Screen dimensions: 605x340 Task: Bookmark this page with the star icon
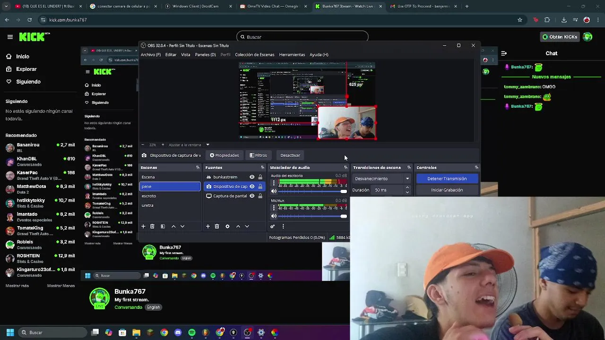[520, 20]
